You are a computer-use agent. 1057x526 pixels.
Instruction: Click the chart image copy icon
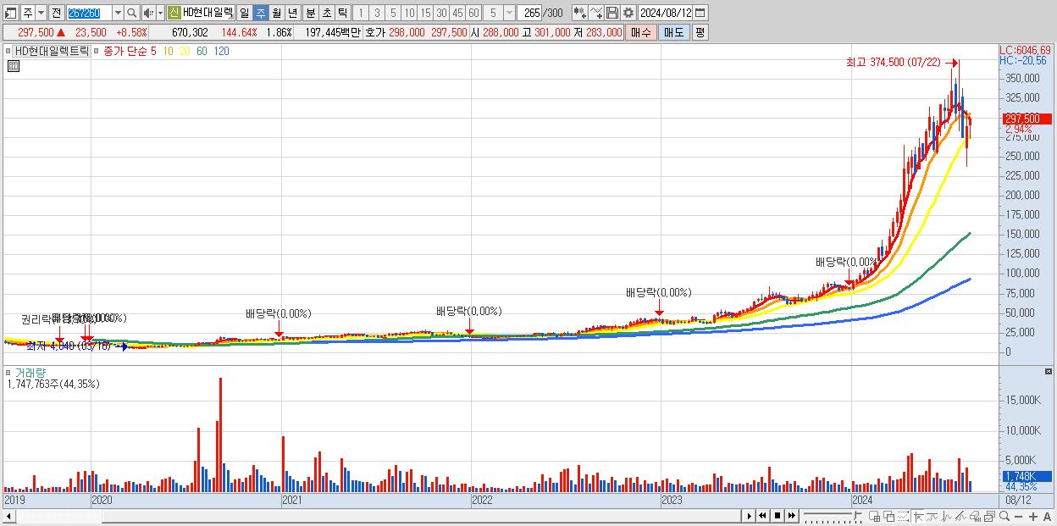pos(990,517)
